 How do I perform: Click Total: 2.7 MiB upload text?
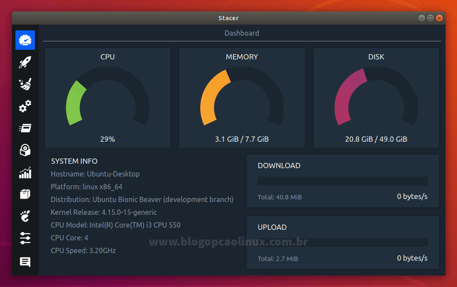[278, 259]
